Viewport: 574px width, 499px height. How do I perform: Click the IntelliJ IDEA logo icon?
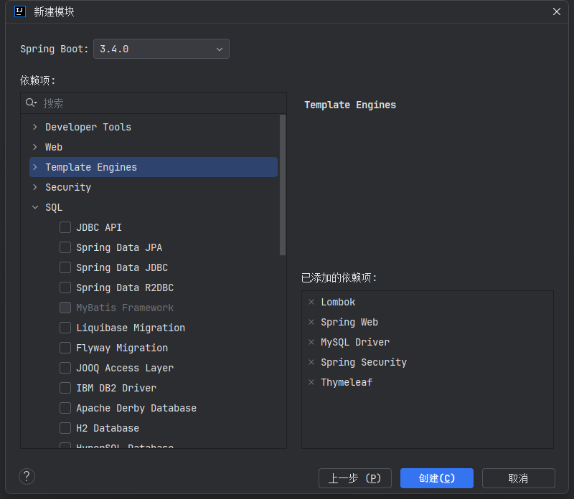[x=20, y=11]
